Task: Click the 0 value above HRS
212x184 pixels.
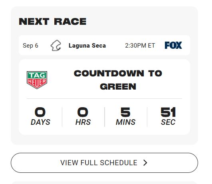Action: click(83, 112)
